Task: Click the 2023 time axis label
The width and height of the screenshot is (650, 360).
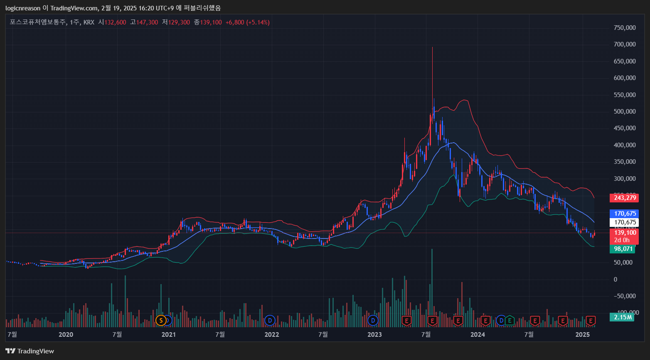Action: (x=374, y=334)
